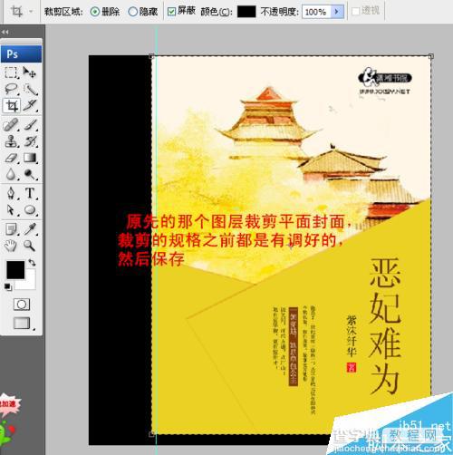The height and width of the screenshot is (455, 453).
Task: Select the Clone Stamp tool
Action: click(x=11, y=141)
